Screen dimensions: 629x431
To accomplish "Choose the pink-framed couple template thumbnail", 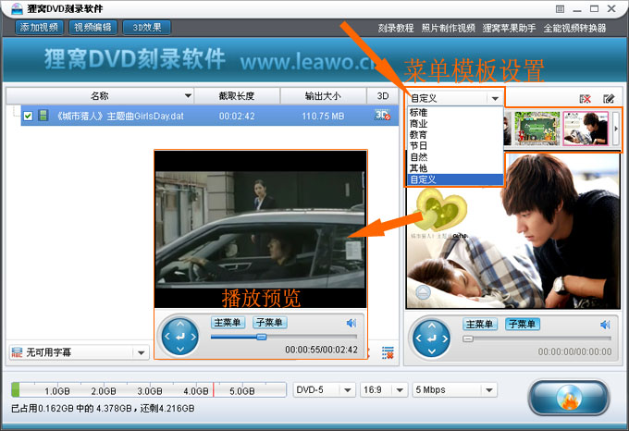I will [x=586, y=129].
